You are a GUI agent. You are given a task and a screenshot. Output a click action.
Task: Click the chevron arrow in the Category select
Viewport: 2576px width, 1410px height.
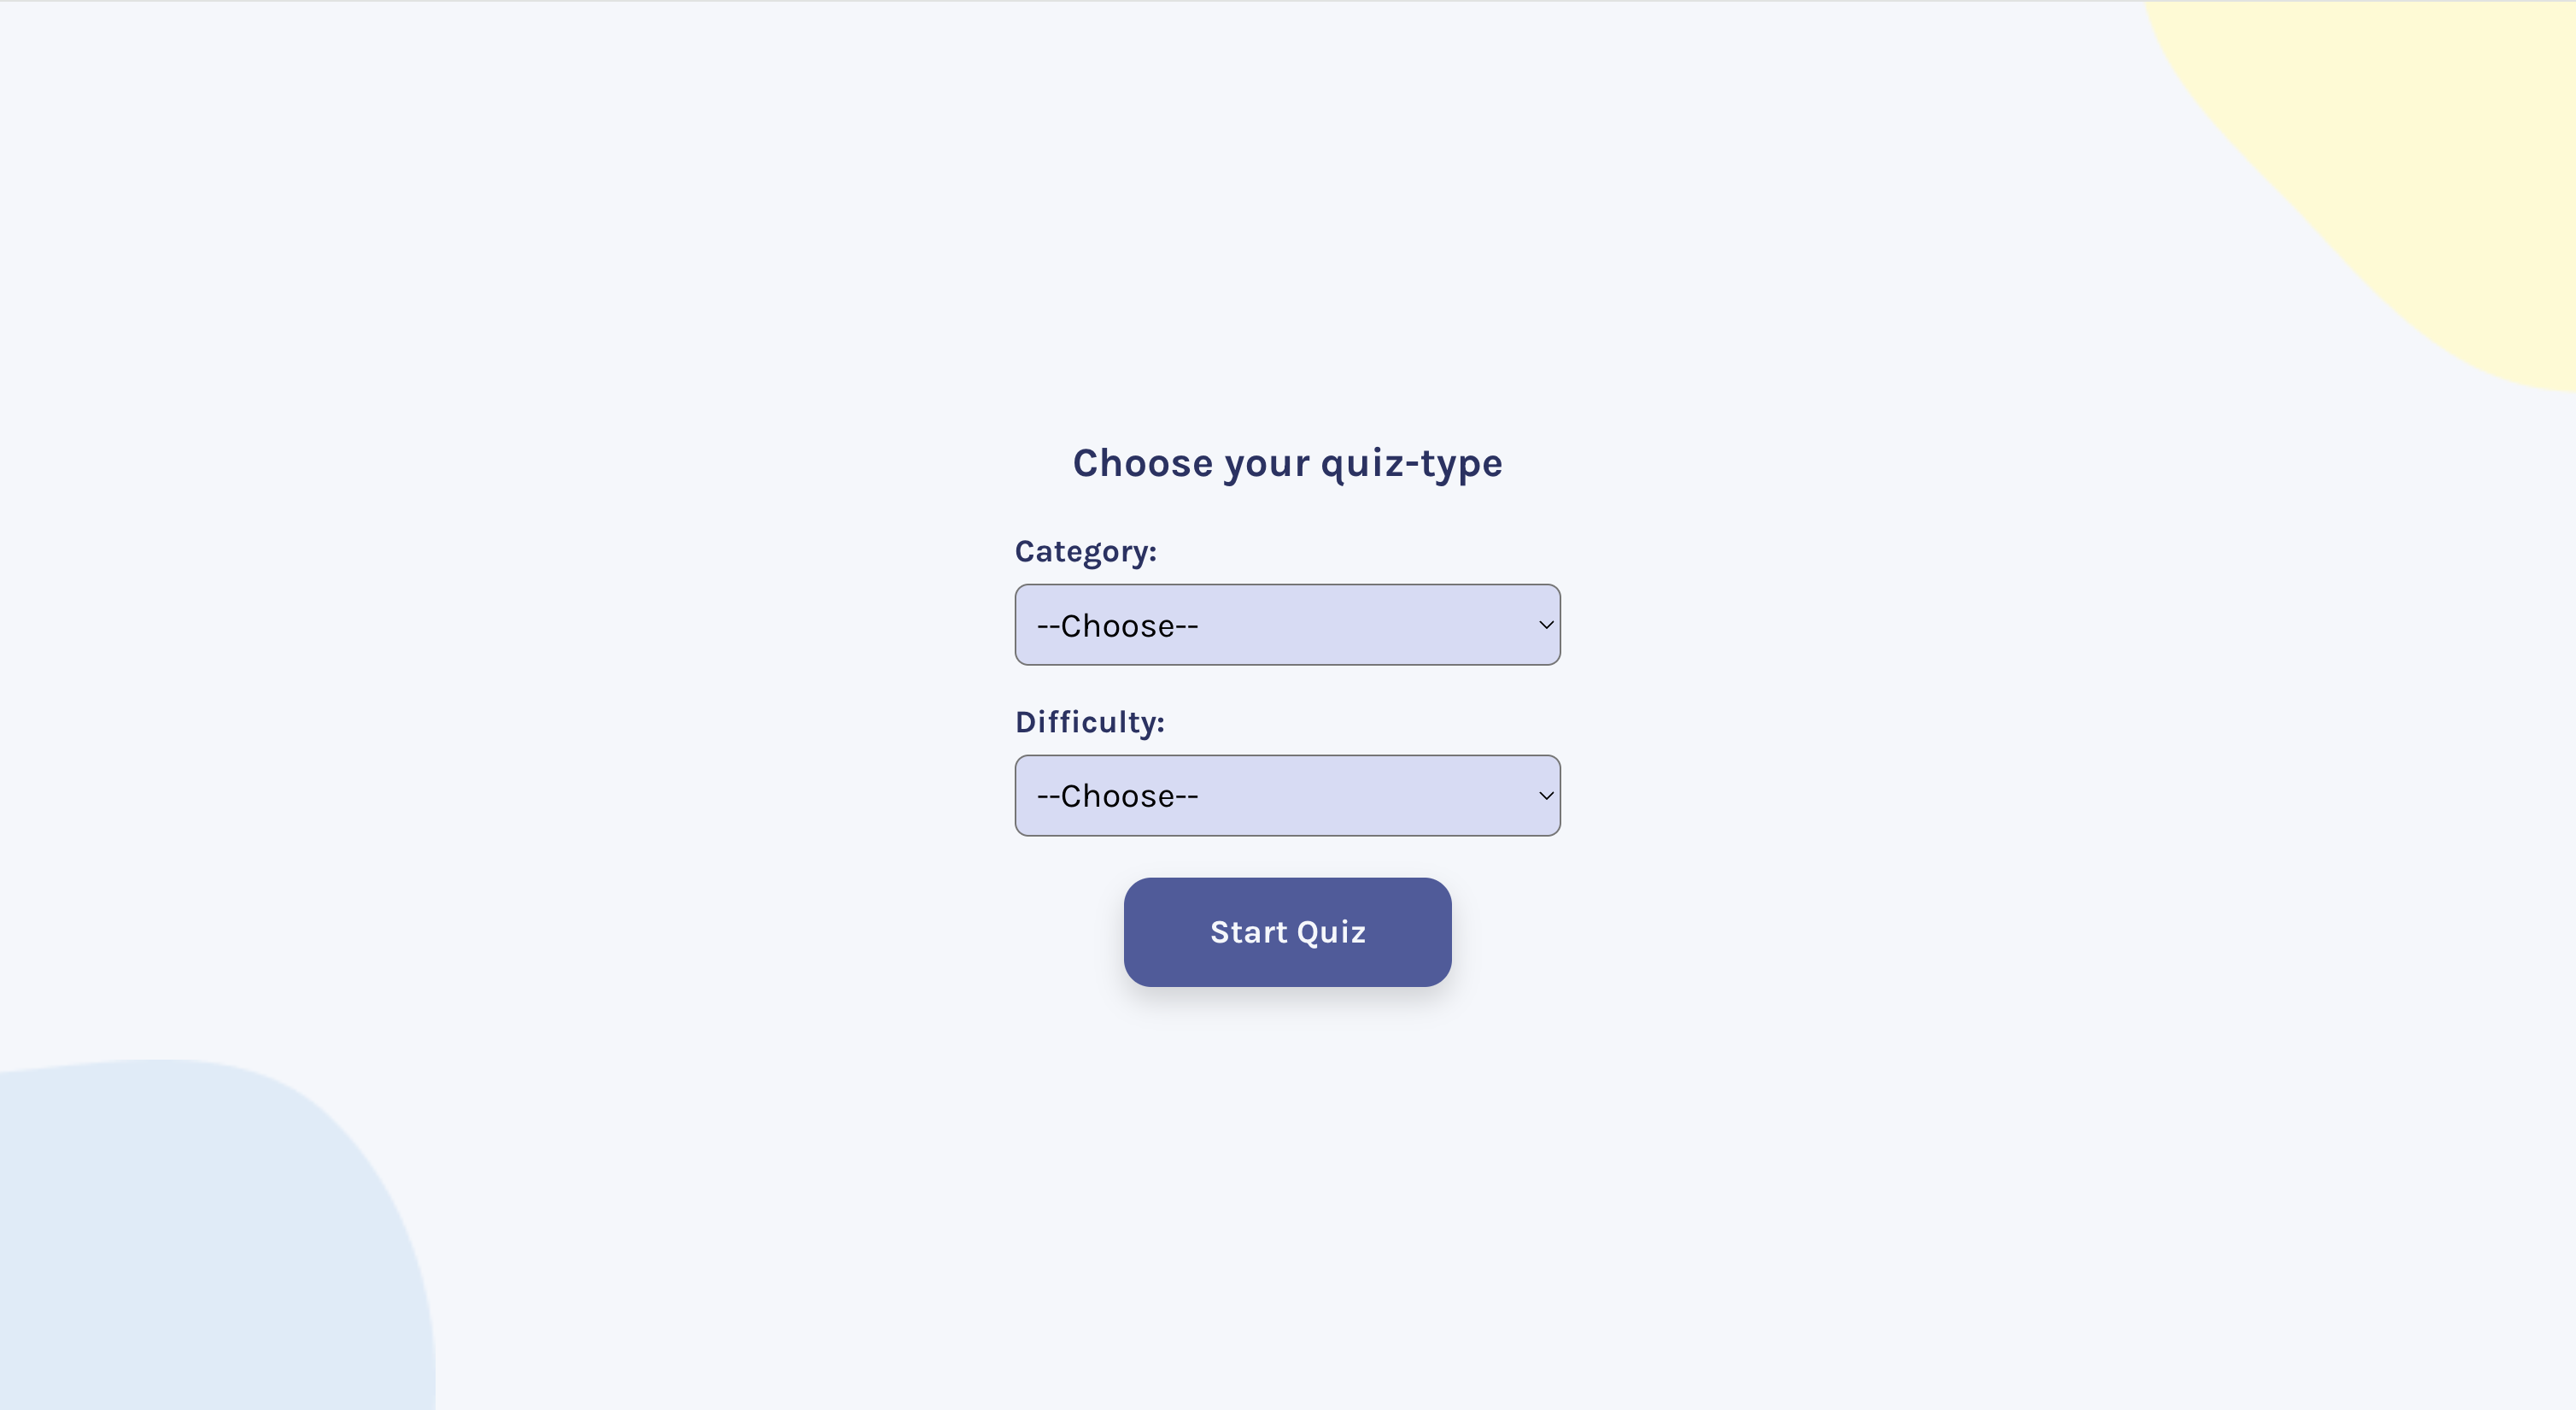[1545, 625]
